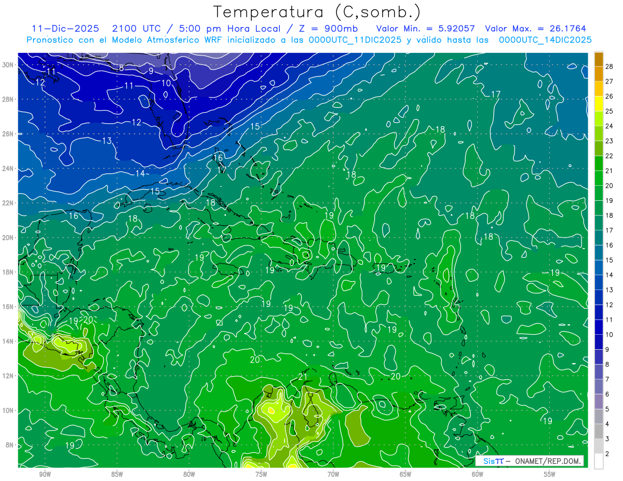Click the '22N' latitude axis label
The image size is (623, 481).
pos(9,202)
